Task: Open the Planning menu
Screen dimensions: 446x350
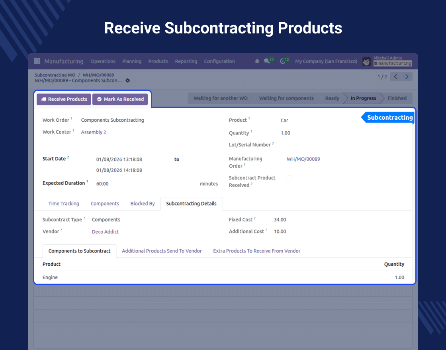Action: tap(132, 61)
